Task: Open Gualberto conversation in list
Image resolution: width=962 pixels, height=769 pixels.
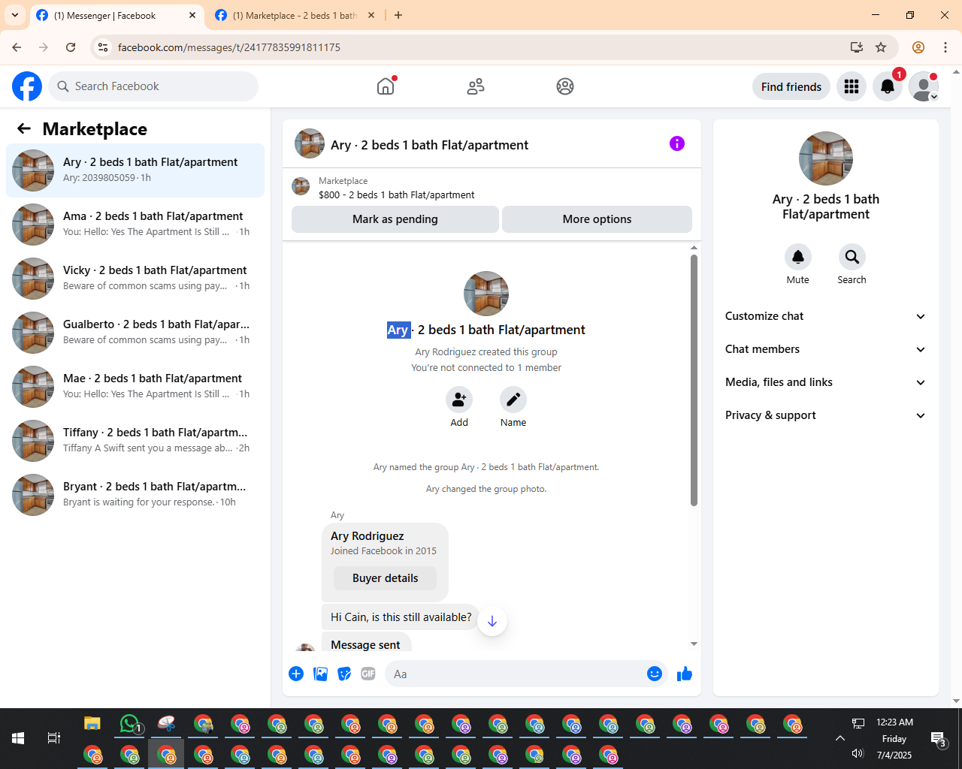Action: pyautogui.click(x=135, y=333)
